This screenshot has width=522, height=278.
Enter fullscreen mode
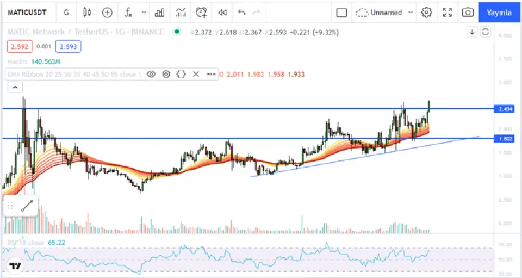[x=447, y=12]
